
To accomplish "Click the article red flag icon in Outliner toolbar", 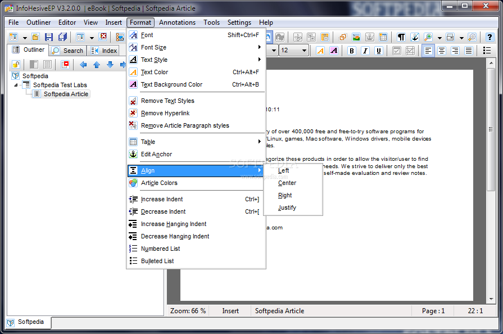I will (65, 65).
